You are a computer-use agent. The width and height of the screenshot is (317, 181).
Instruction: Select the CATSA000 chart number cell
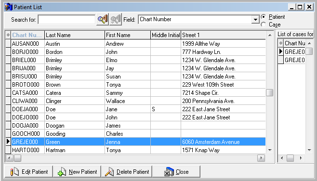[x=27, y=93]
